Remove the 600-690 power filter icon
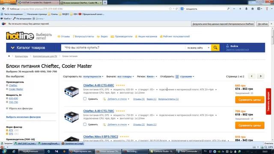The image size is (274, 154). point(7,98)
